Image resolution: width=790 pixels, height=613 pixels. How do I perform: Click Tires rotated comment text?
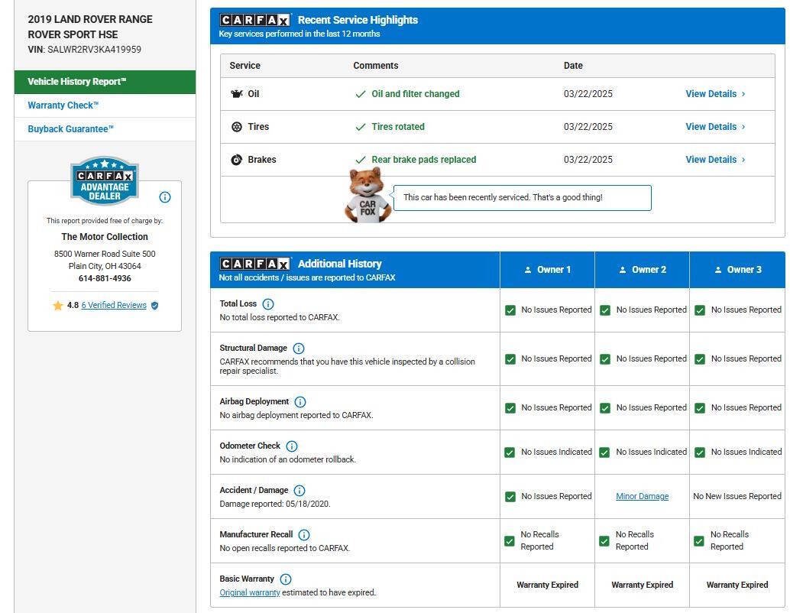398,127
